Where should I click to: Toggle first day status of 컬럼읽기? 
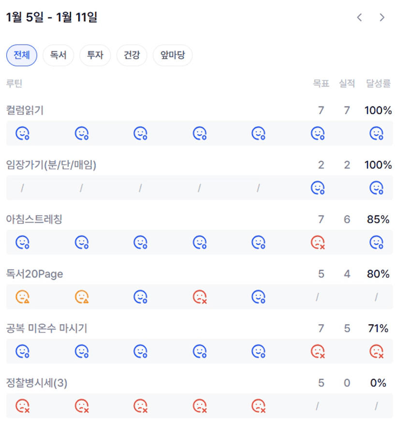pyautogui.click(x=22, y=133)
